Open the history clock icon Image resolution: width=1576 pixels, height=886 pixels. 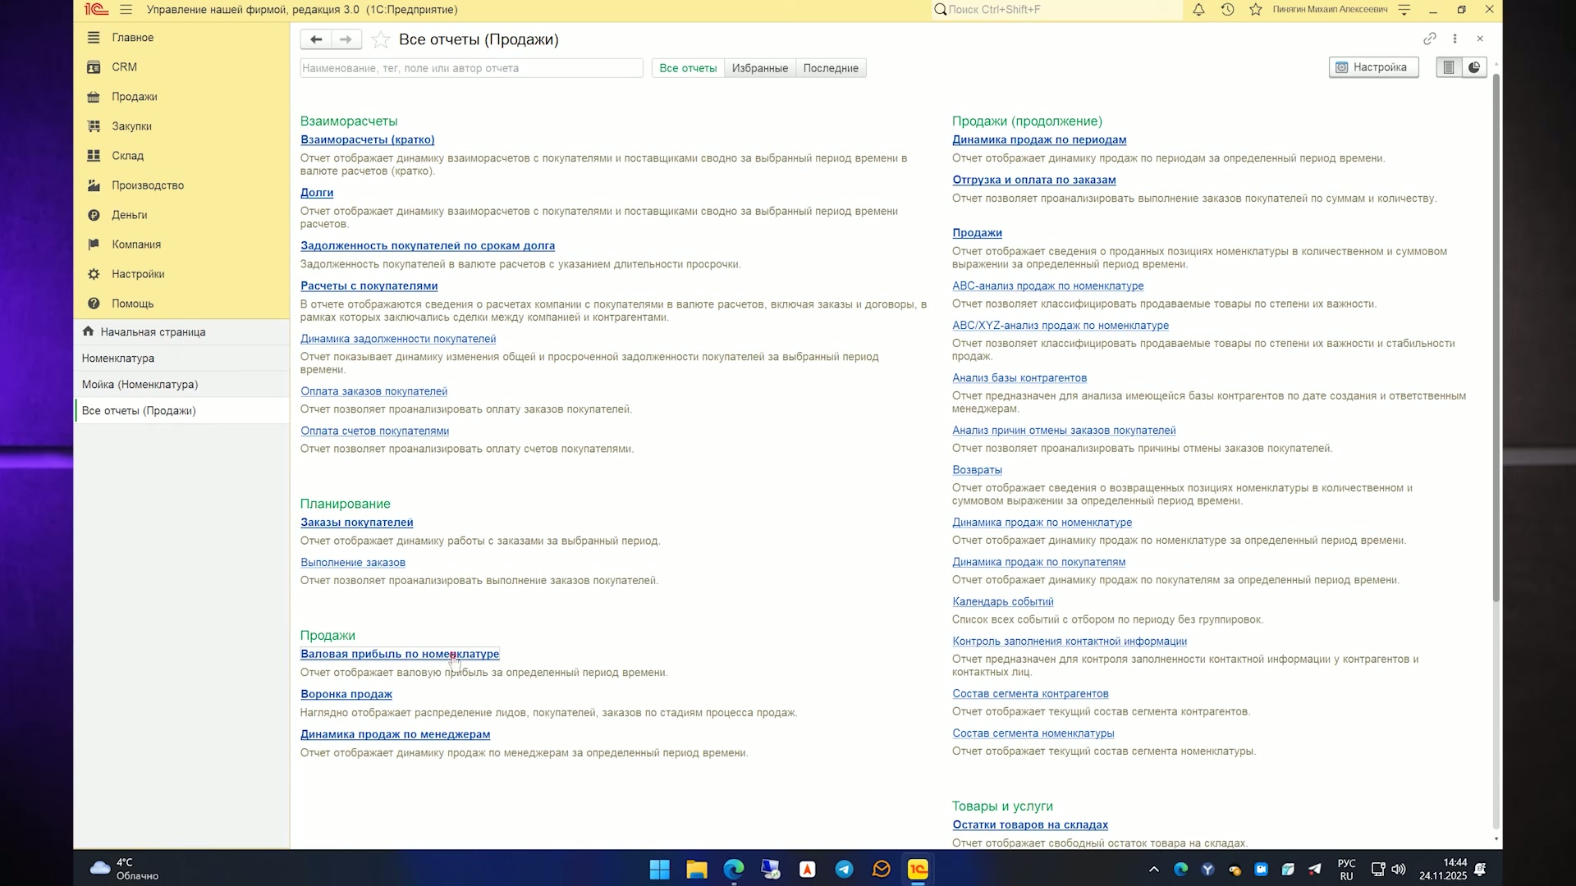pyautogui.click(x=1227, y=10)
